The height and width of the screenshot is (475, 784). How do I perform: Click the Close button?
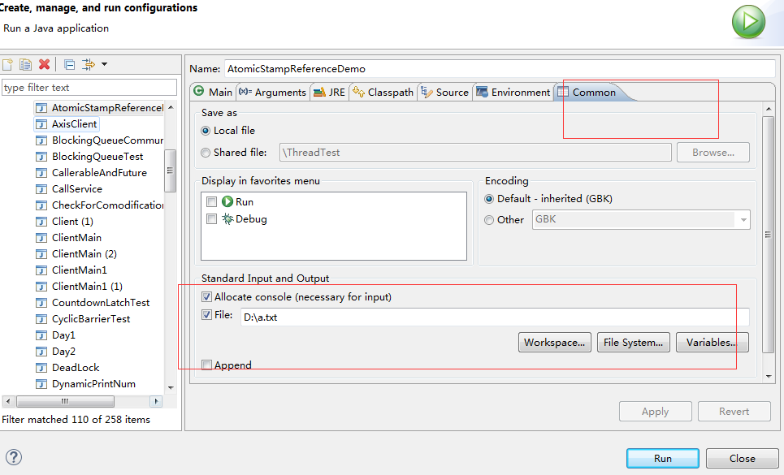tap(742, 458)
